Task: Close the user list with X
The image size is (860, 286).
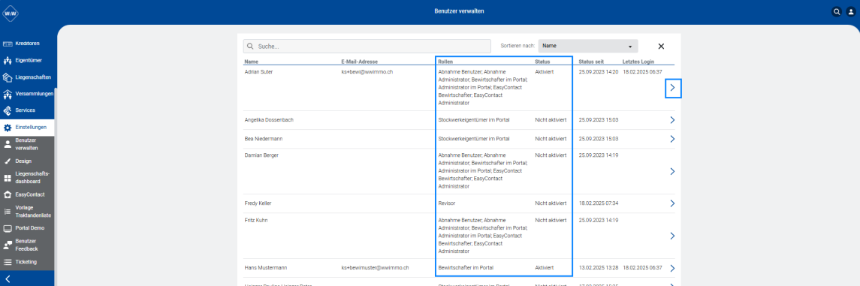Action: (x=661, y=47)
